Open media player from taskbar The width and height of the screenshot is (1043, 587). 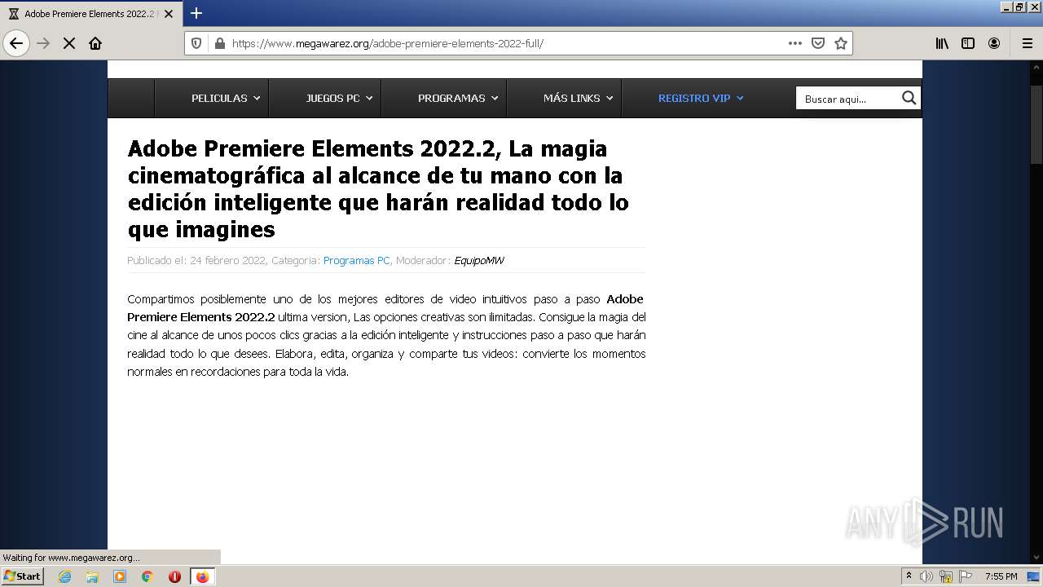point(120,576)
